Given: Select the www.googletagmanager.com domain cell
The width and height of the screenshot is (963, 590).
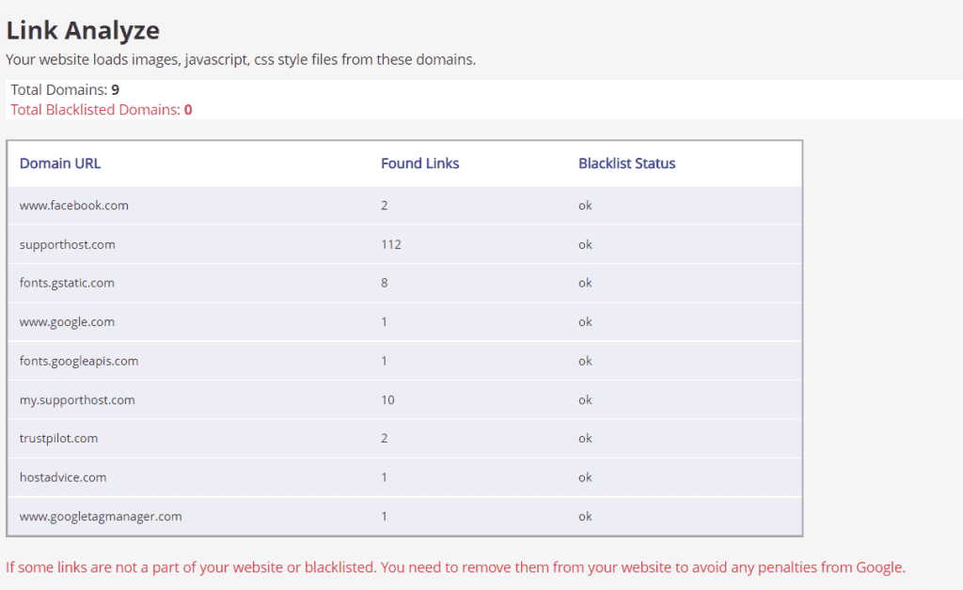Looking at the screenshot, I should click(101, 517).
